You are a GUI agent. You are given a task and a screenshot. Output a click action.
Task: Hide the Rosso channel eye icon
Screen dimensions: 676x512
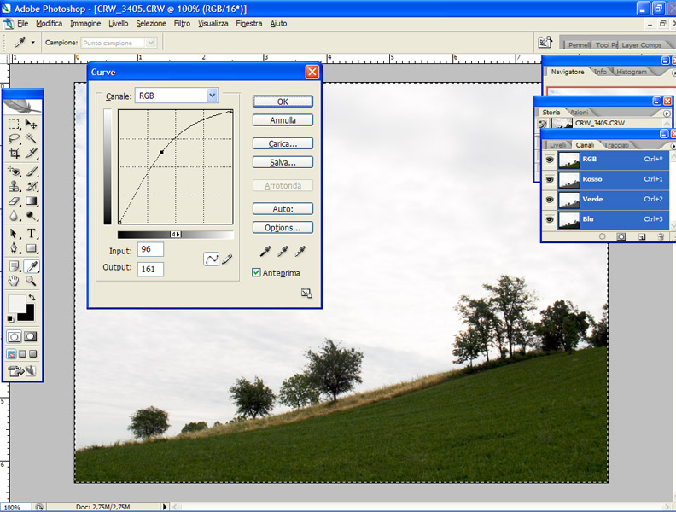pyautogui.click(x=549, y=179)
